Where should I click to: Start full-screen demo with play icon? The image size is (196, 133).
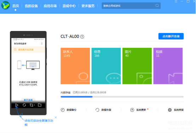[x=17, y=105]
